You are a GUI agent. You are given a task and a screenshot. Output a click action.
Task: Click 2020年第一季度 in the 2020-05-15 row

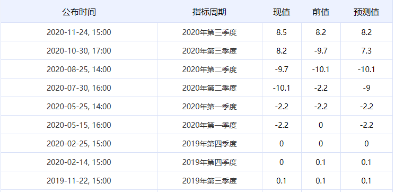tap(209, 125)
